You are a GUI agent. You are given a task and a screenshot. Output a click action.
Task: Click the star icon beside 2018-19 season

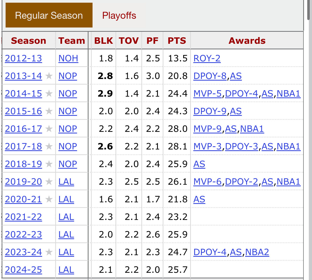(49, 164)
